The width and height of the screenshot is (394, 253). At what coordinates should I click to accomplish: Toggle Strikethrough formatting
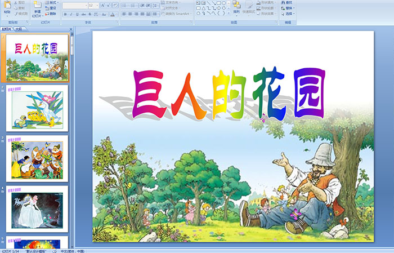(x=83, y=14)
